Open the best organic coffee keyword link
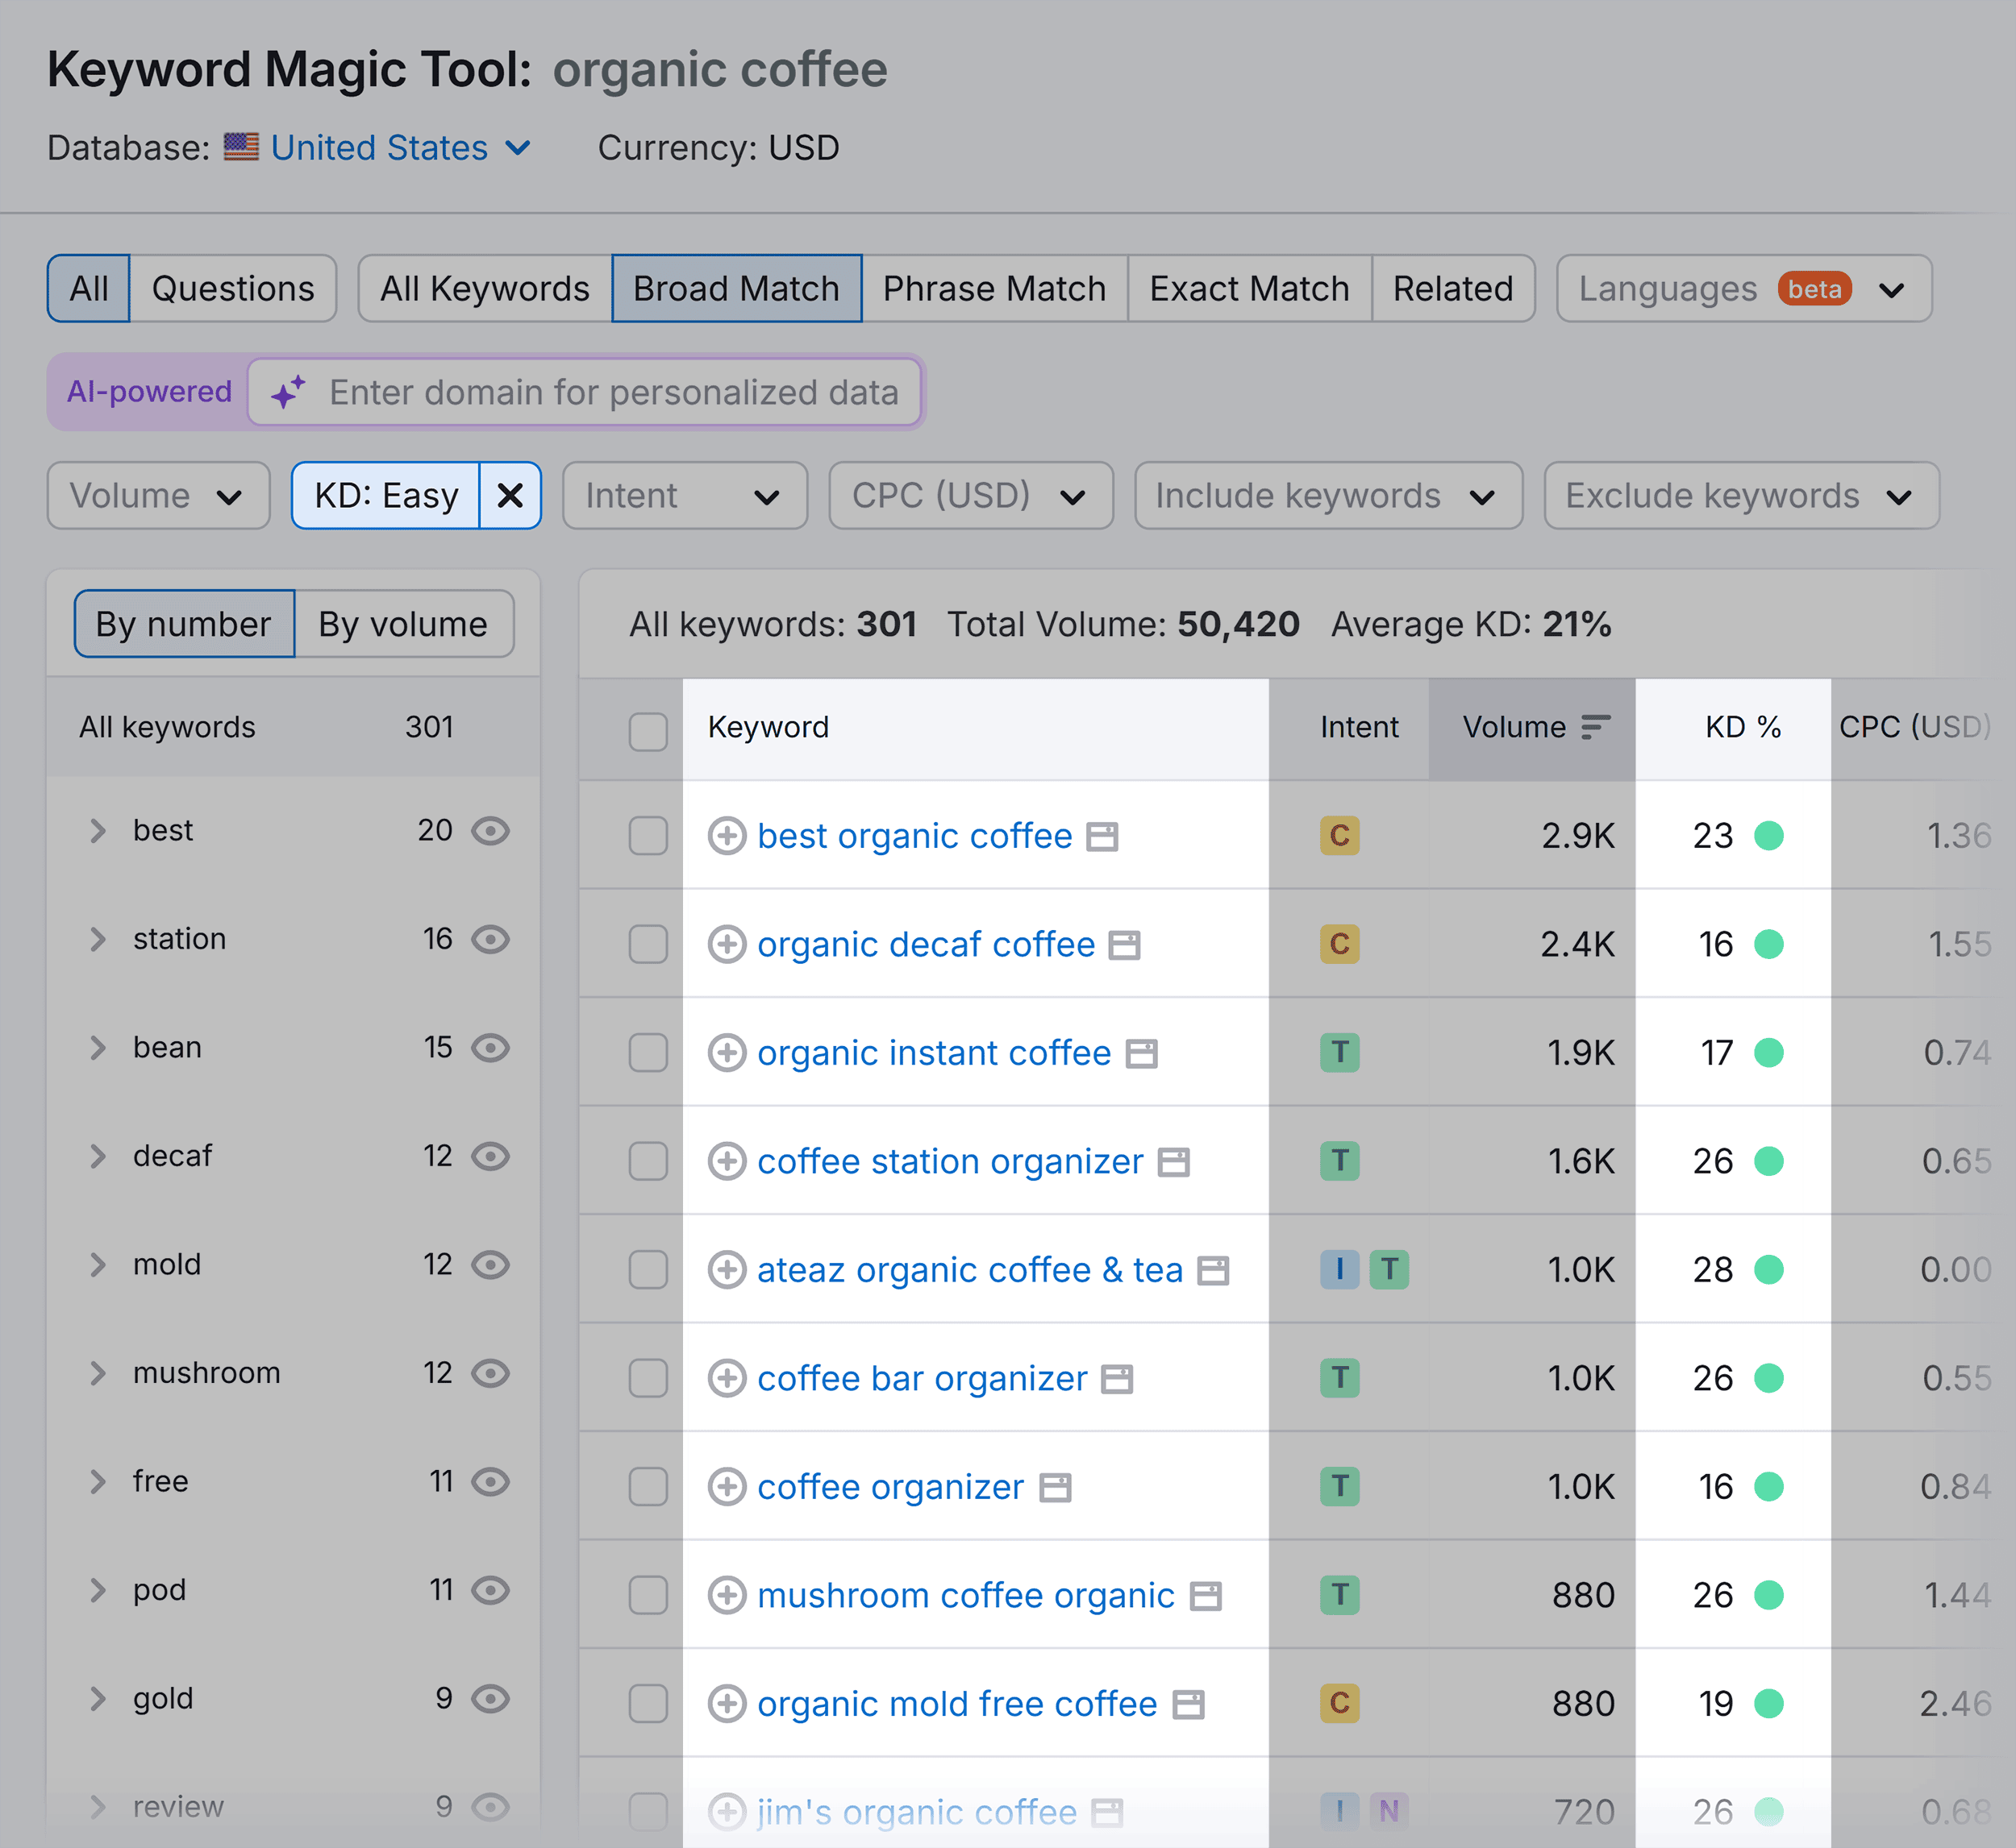This screenshot has width=2016, height=1848. 914,835
